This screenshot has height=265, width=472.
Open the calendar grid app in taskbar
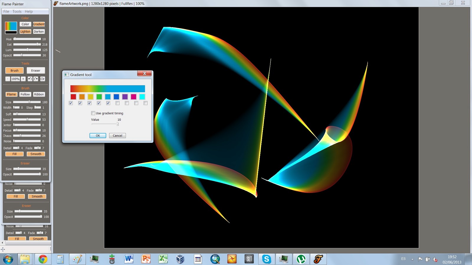coord(198,259)
